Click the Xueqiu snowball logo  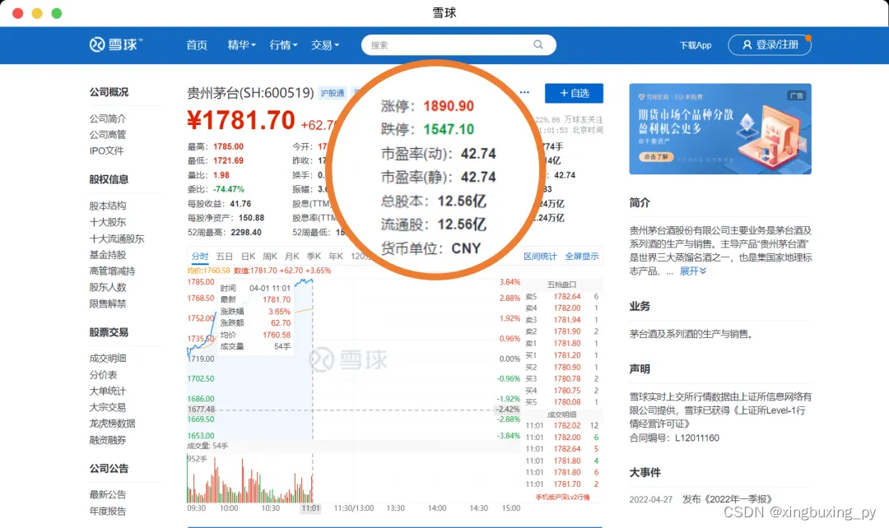point(116,44)
